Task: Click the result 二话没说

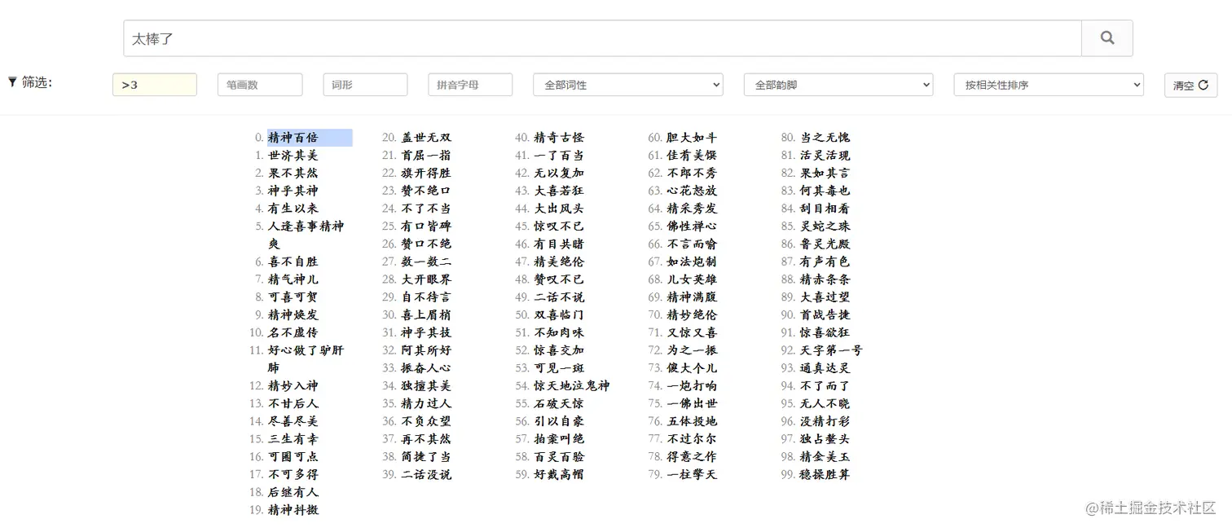Action: [426, 474]
